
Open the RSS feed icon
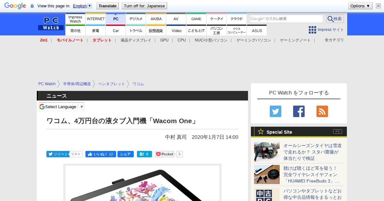tap(322, 111)
